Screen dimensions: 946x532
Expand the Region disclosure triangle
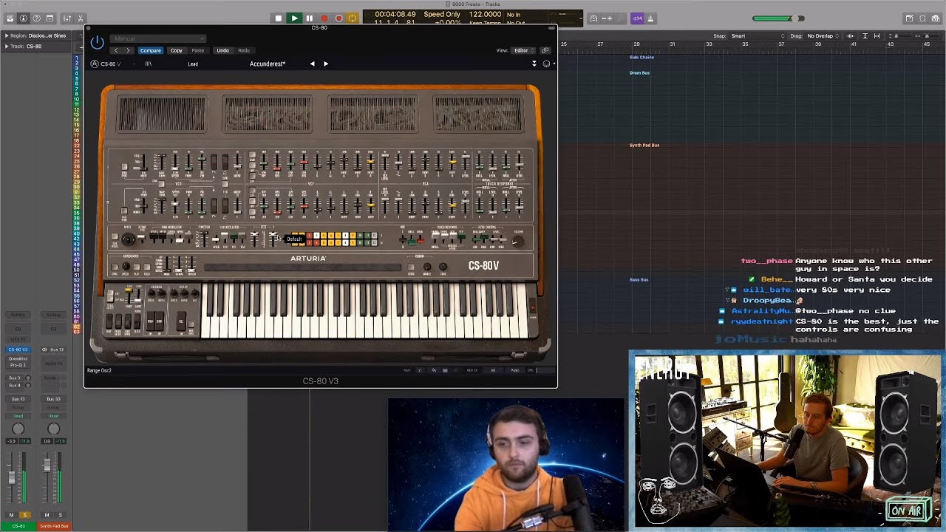click(7, 35)
